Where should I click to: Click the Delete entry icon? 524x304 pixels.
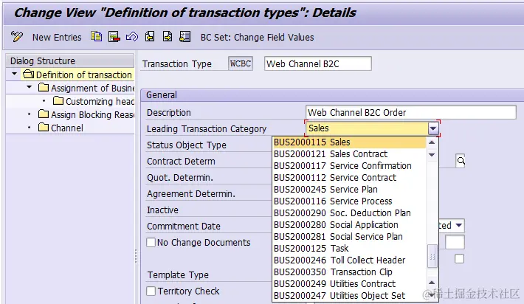114,36
